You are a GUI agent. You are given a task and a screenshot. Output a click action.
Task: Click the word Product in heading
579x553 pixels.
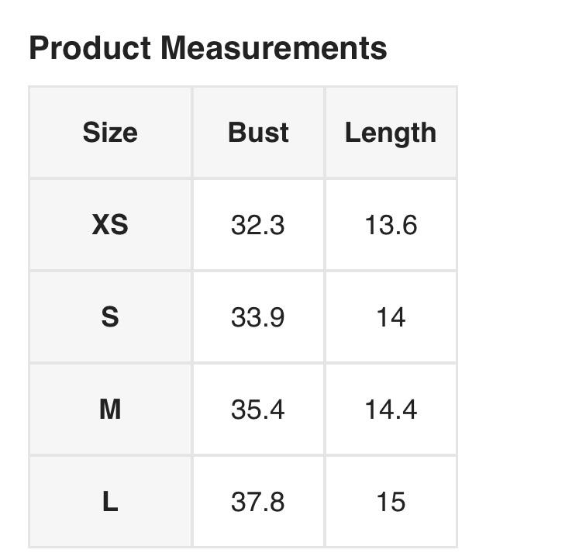89,48
